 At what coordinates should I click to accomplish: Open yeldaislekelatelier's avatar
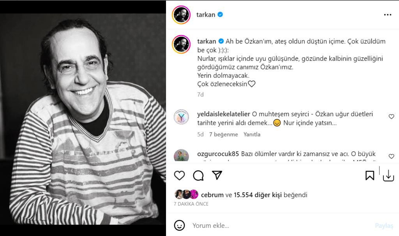coord(181,117)
